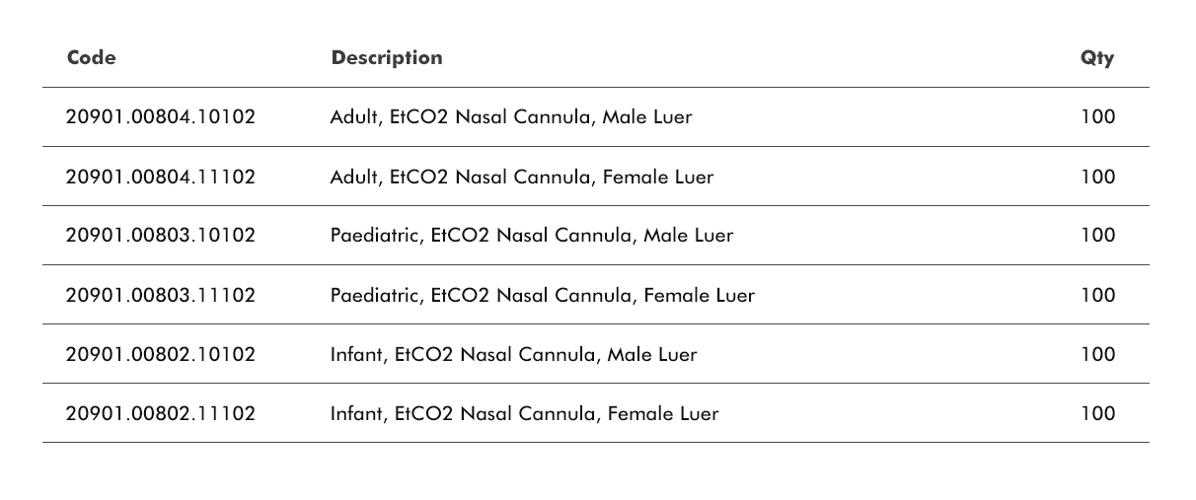The image size is (1196, 500).
Task: Click quantity 100 in Adult Female Luer row
Action: (x=1097, y=178)
